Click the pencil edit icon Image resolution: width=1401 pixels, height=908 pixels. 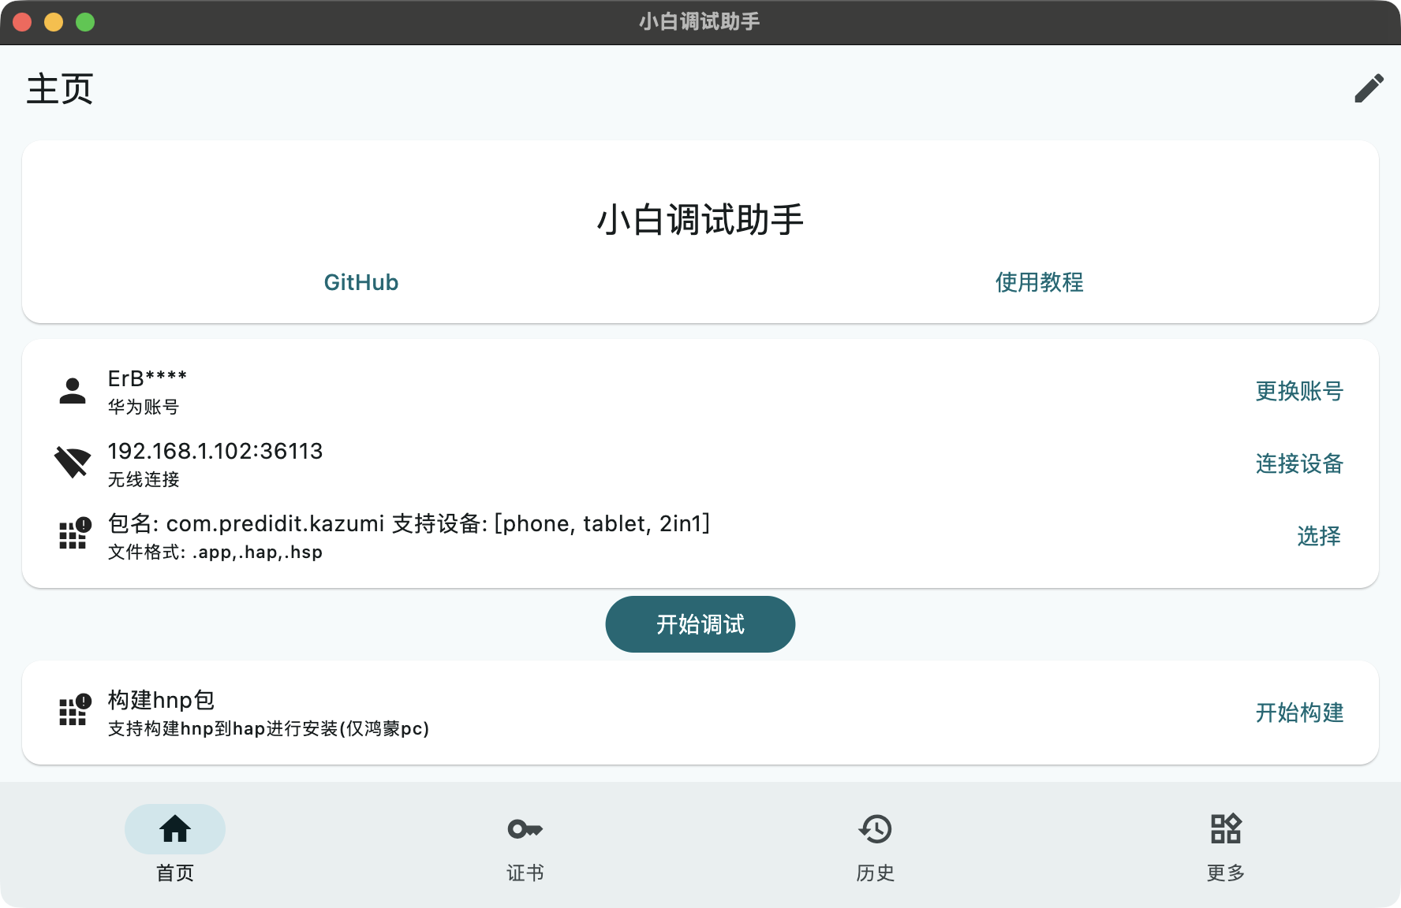(1369, 88)
